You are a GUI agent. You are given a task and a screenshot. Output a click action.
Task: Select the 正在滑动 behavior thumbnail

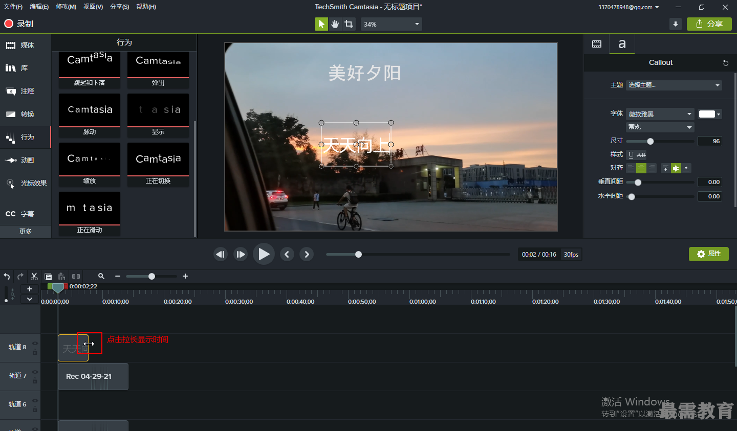pos(90,214)
